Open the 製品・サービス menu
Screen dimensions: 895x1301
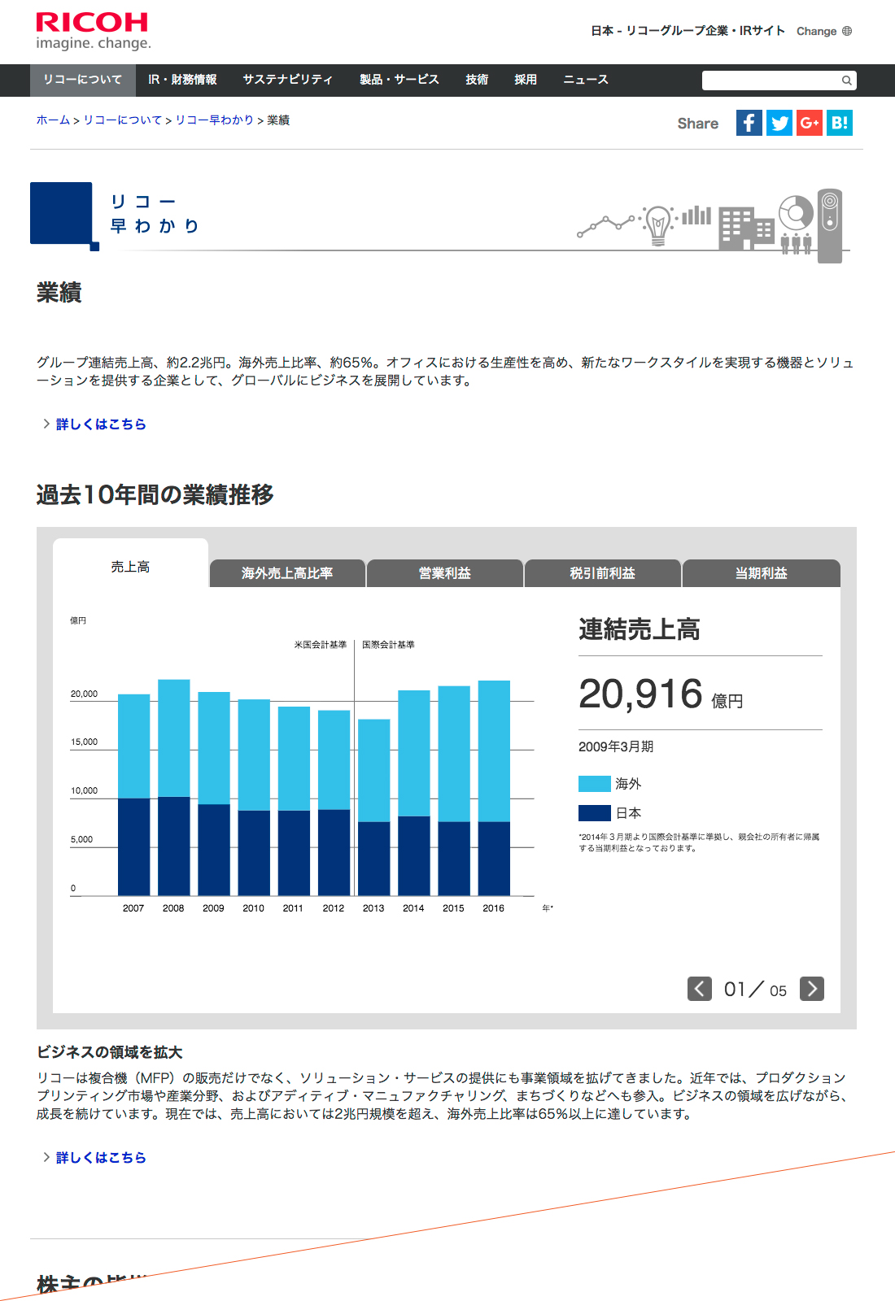399,80
